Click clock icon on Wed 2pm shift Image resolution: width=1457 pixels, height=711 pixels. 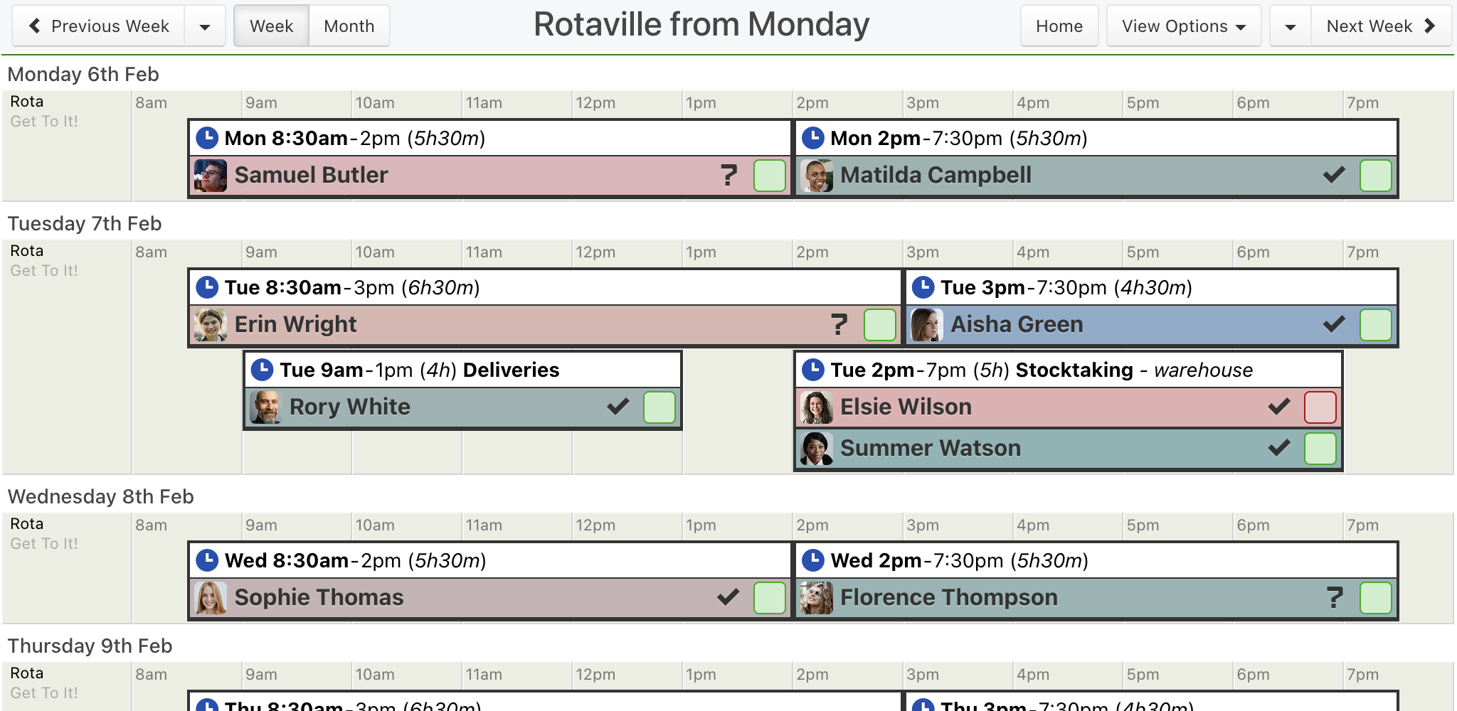tap(813, 560)
